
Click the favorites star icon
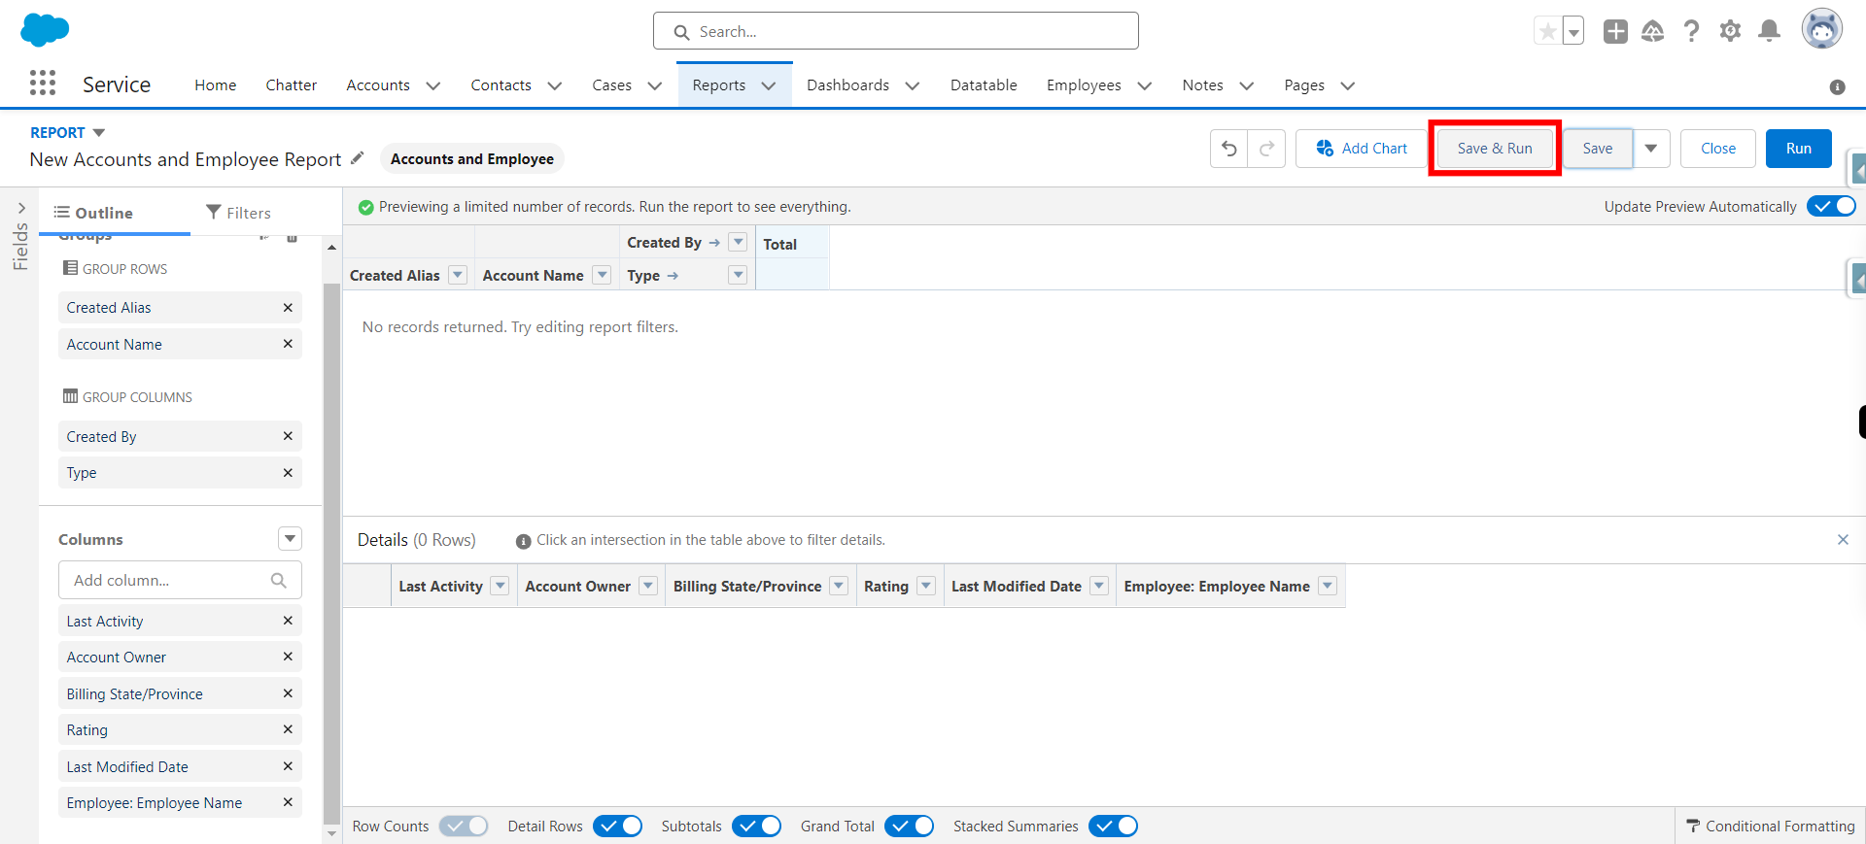pos(1547,31)
